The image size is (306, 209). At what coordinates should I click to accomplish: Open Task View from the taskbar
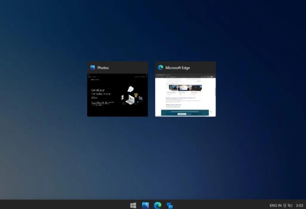169,205
